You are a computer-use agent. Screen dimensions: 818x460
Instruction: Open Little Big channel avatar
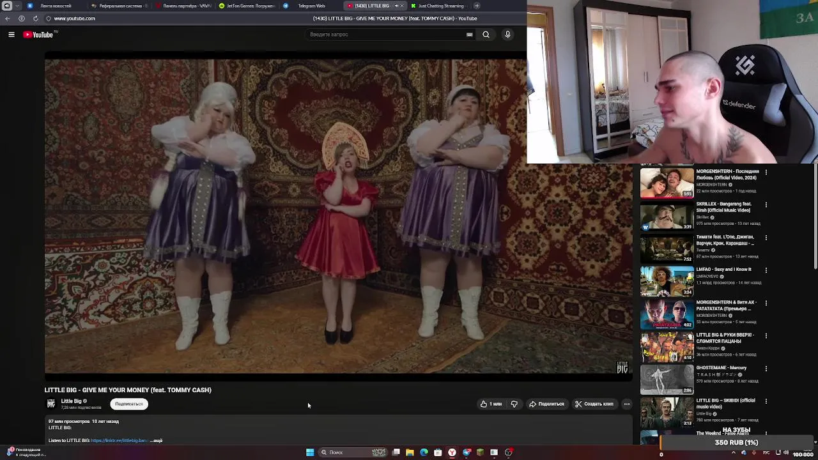[x=51, y=404]
